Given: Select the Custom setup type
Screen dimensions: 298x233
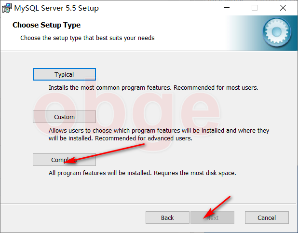Looking at the screenshot, I should coord(64,117).
